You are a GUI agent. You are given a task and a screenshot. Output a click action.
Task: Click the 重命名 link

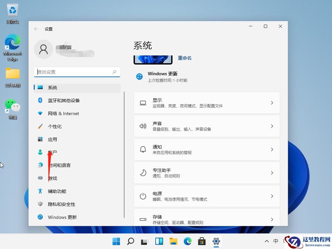pos(185,58)
